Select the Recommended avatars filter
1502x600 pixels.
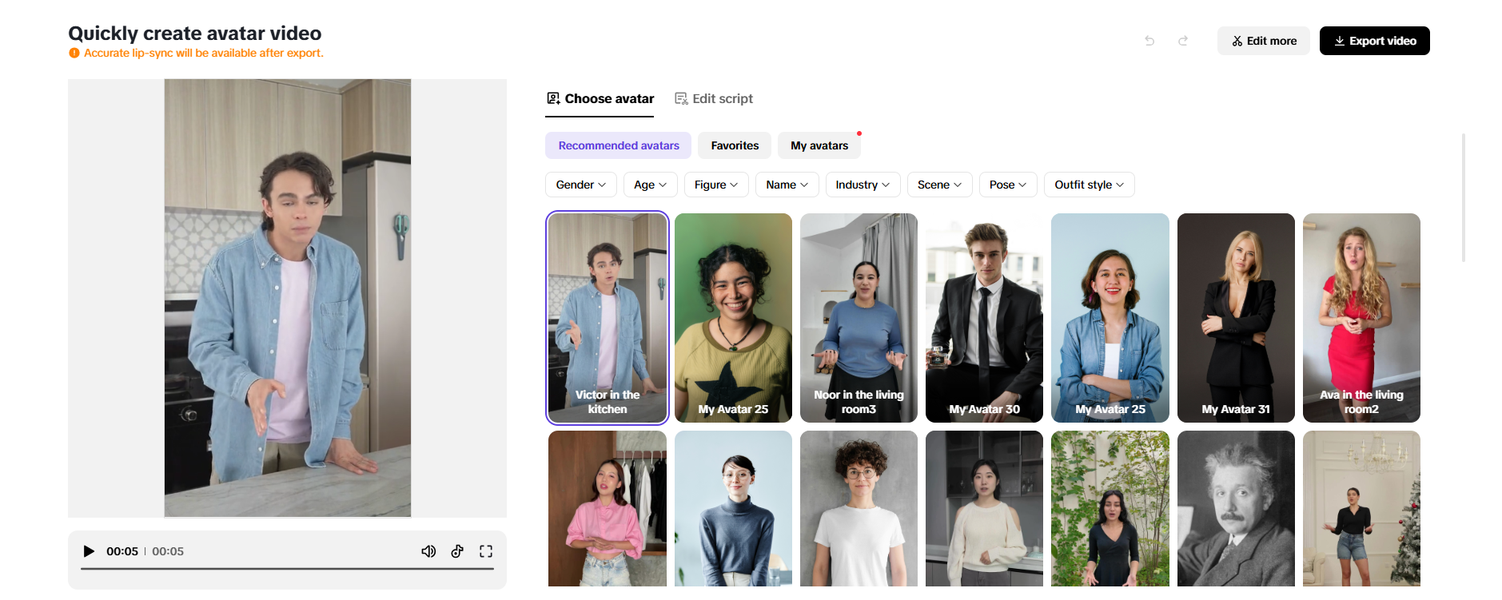click(618, 145)
